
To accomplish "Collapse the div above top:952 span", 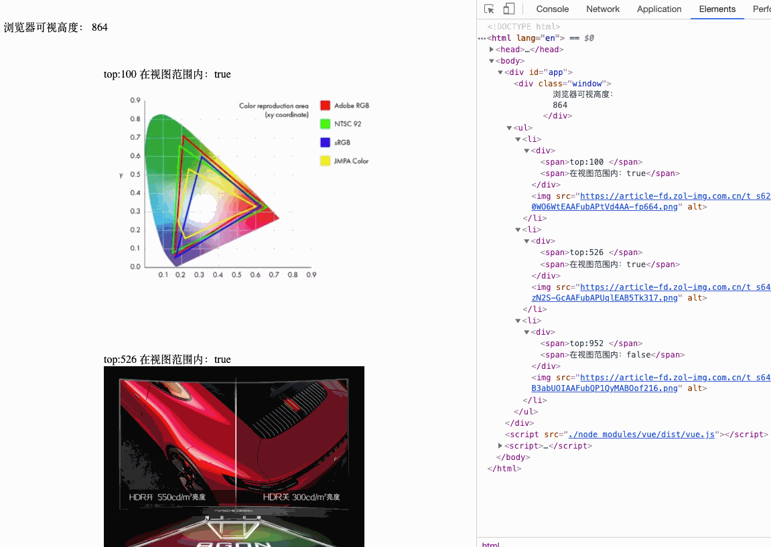I will pyautogui.click(x=527, y=331).
